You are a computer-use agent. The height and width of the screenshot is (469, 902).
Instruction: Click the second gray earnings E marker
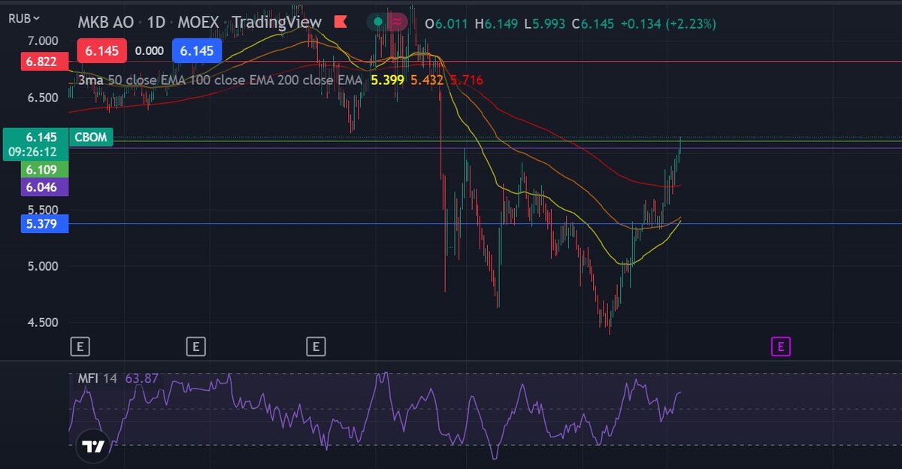click(x=195, y=346)
